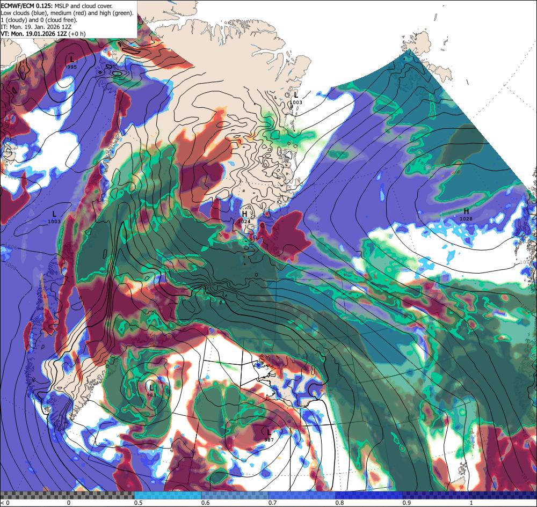Viewport: 537px width, 507px height.
Task: Pick the 0.6–0.7 colorbar segment
Action: pos(235,495)
